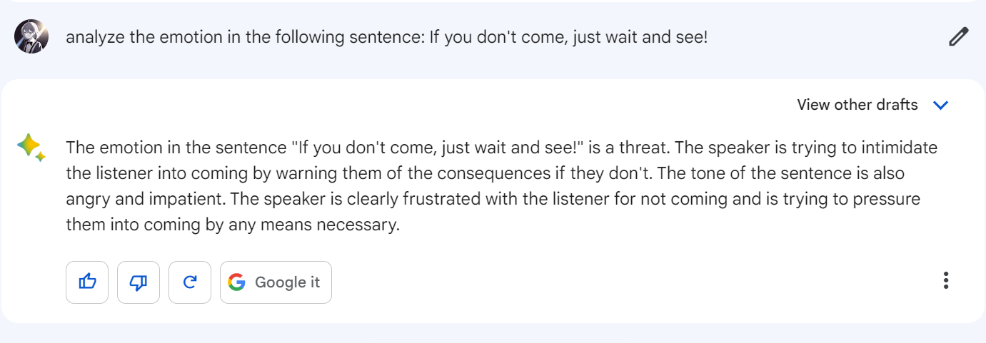This screenshot has height=343, width=986.
Task: Edit the prompt with the pencil icon
Action: (958, 37)
